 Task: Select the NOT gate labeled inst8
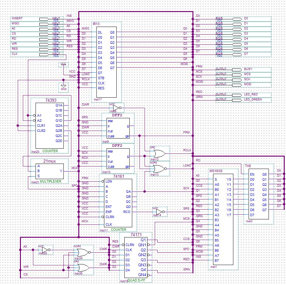(x=116, y=107)
